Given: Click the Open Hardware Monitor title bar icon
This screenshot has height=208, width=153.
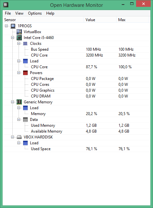Looking at the screenshot, I should coord(6,5).
